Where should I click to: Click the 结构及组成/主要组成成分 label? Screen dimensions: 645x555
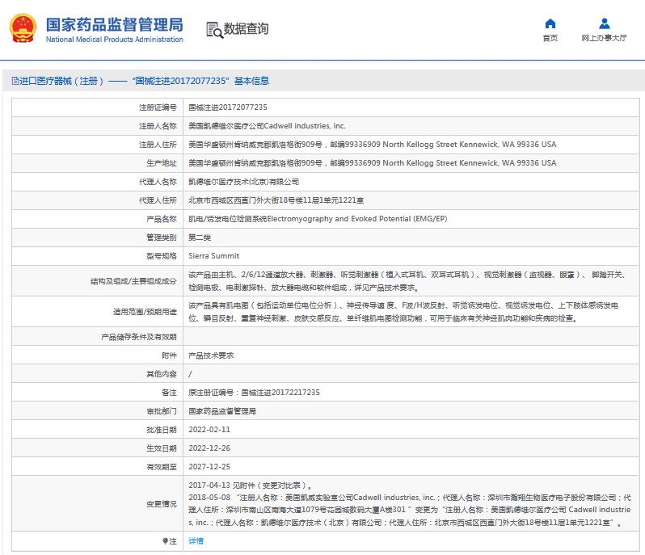point(133,281)
